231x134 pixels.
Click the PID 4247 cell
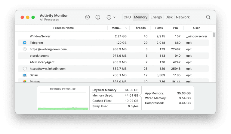coord(177,62)
